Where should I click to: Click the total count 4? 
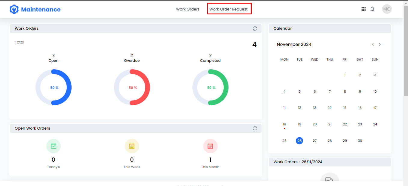[254, 45]
